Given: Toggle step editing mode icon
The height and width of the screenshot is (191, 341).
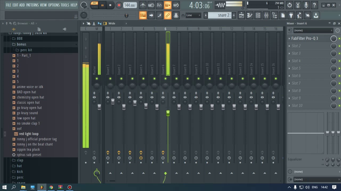Looking at the screenshot, I should point(159,15).
